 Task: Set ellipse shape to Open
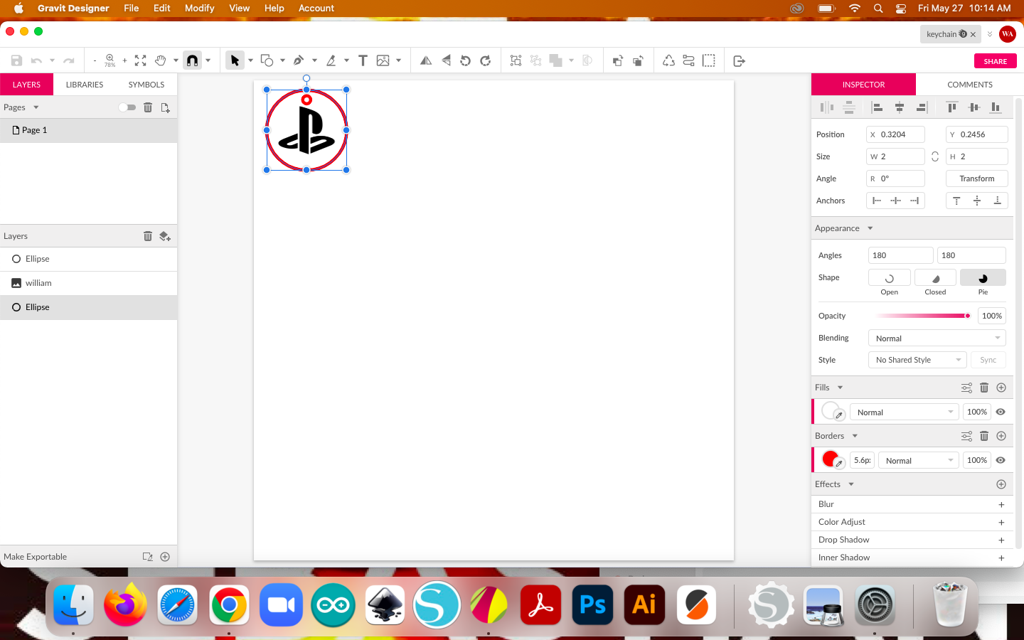pyautogui.click(x=889, y=278)
